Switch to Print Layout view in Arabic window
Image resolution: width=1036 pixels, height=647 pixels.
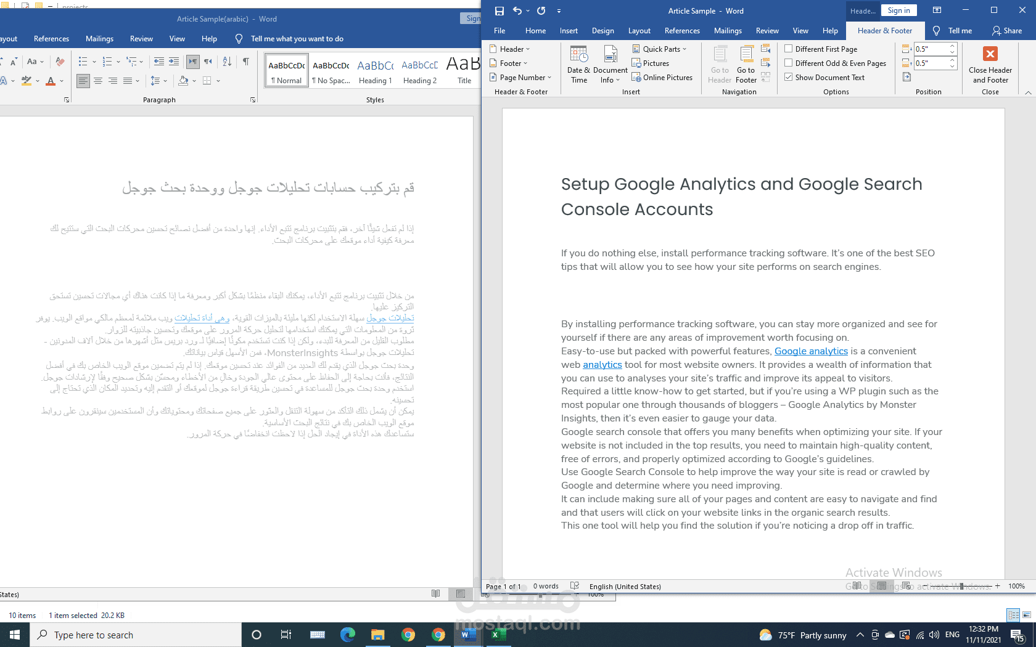[461, 593]
